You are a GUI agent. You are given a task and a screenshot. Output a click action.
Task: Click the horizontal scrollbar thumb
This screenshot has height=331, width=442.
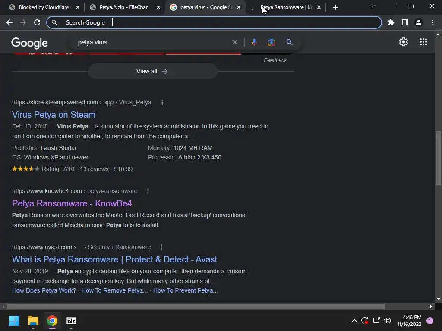click(x=196, y=306)
